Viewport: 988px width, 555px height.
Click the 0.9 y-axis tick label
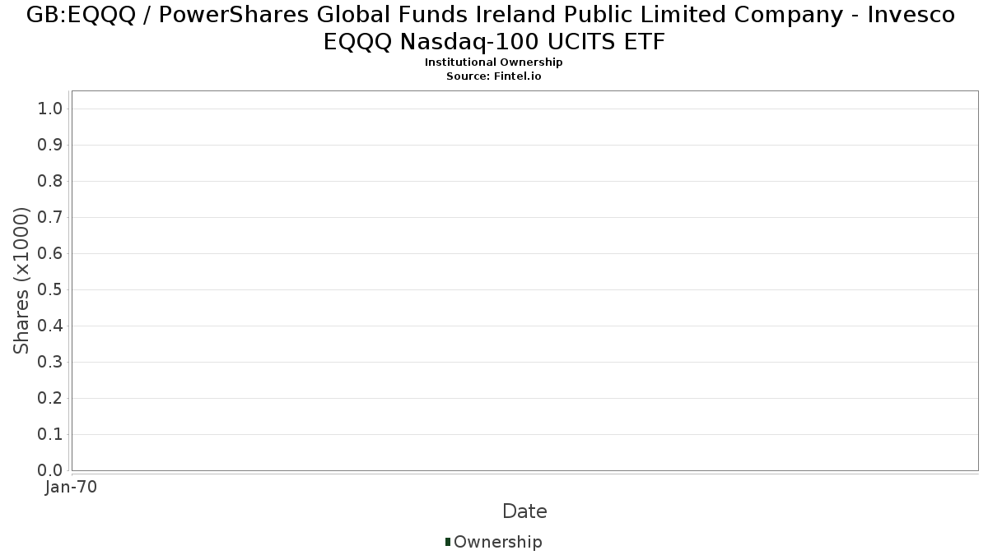(51, 146)
